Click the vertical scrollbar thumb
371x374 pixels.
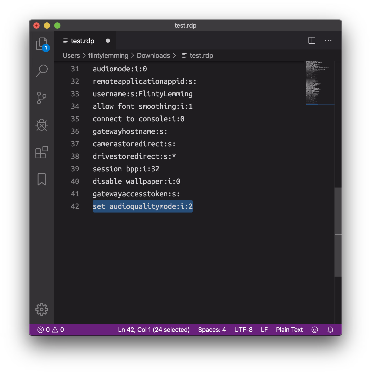(x=338, y=232)
